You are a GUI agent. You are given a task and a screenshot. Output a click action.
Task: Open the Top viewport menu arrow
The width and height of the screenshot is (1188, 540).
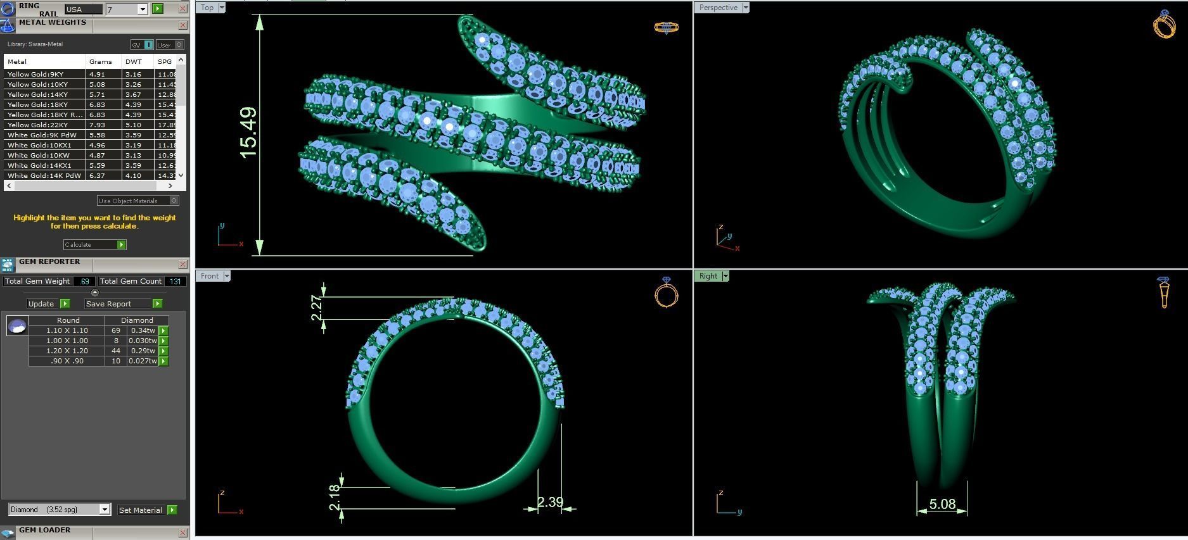(x=221, y=8)
